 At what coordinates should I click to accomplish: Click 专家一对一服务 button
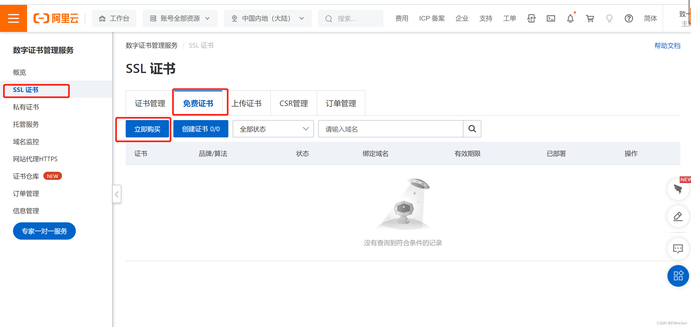[44, 231]
